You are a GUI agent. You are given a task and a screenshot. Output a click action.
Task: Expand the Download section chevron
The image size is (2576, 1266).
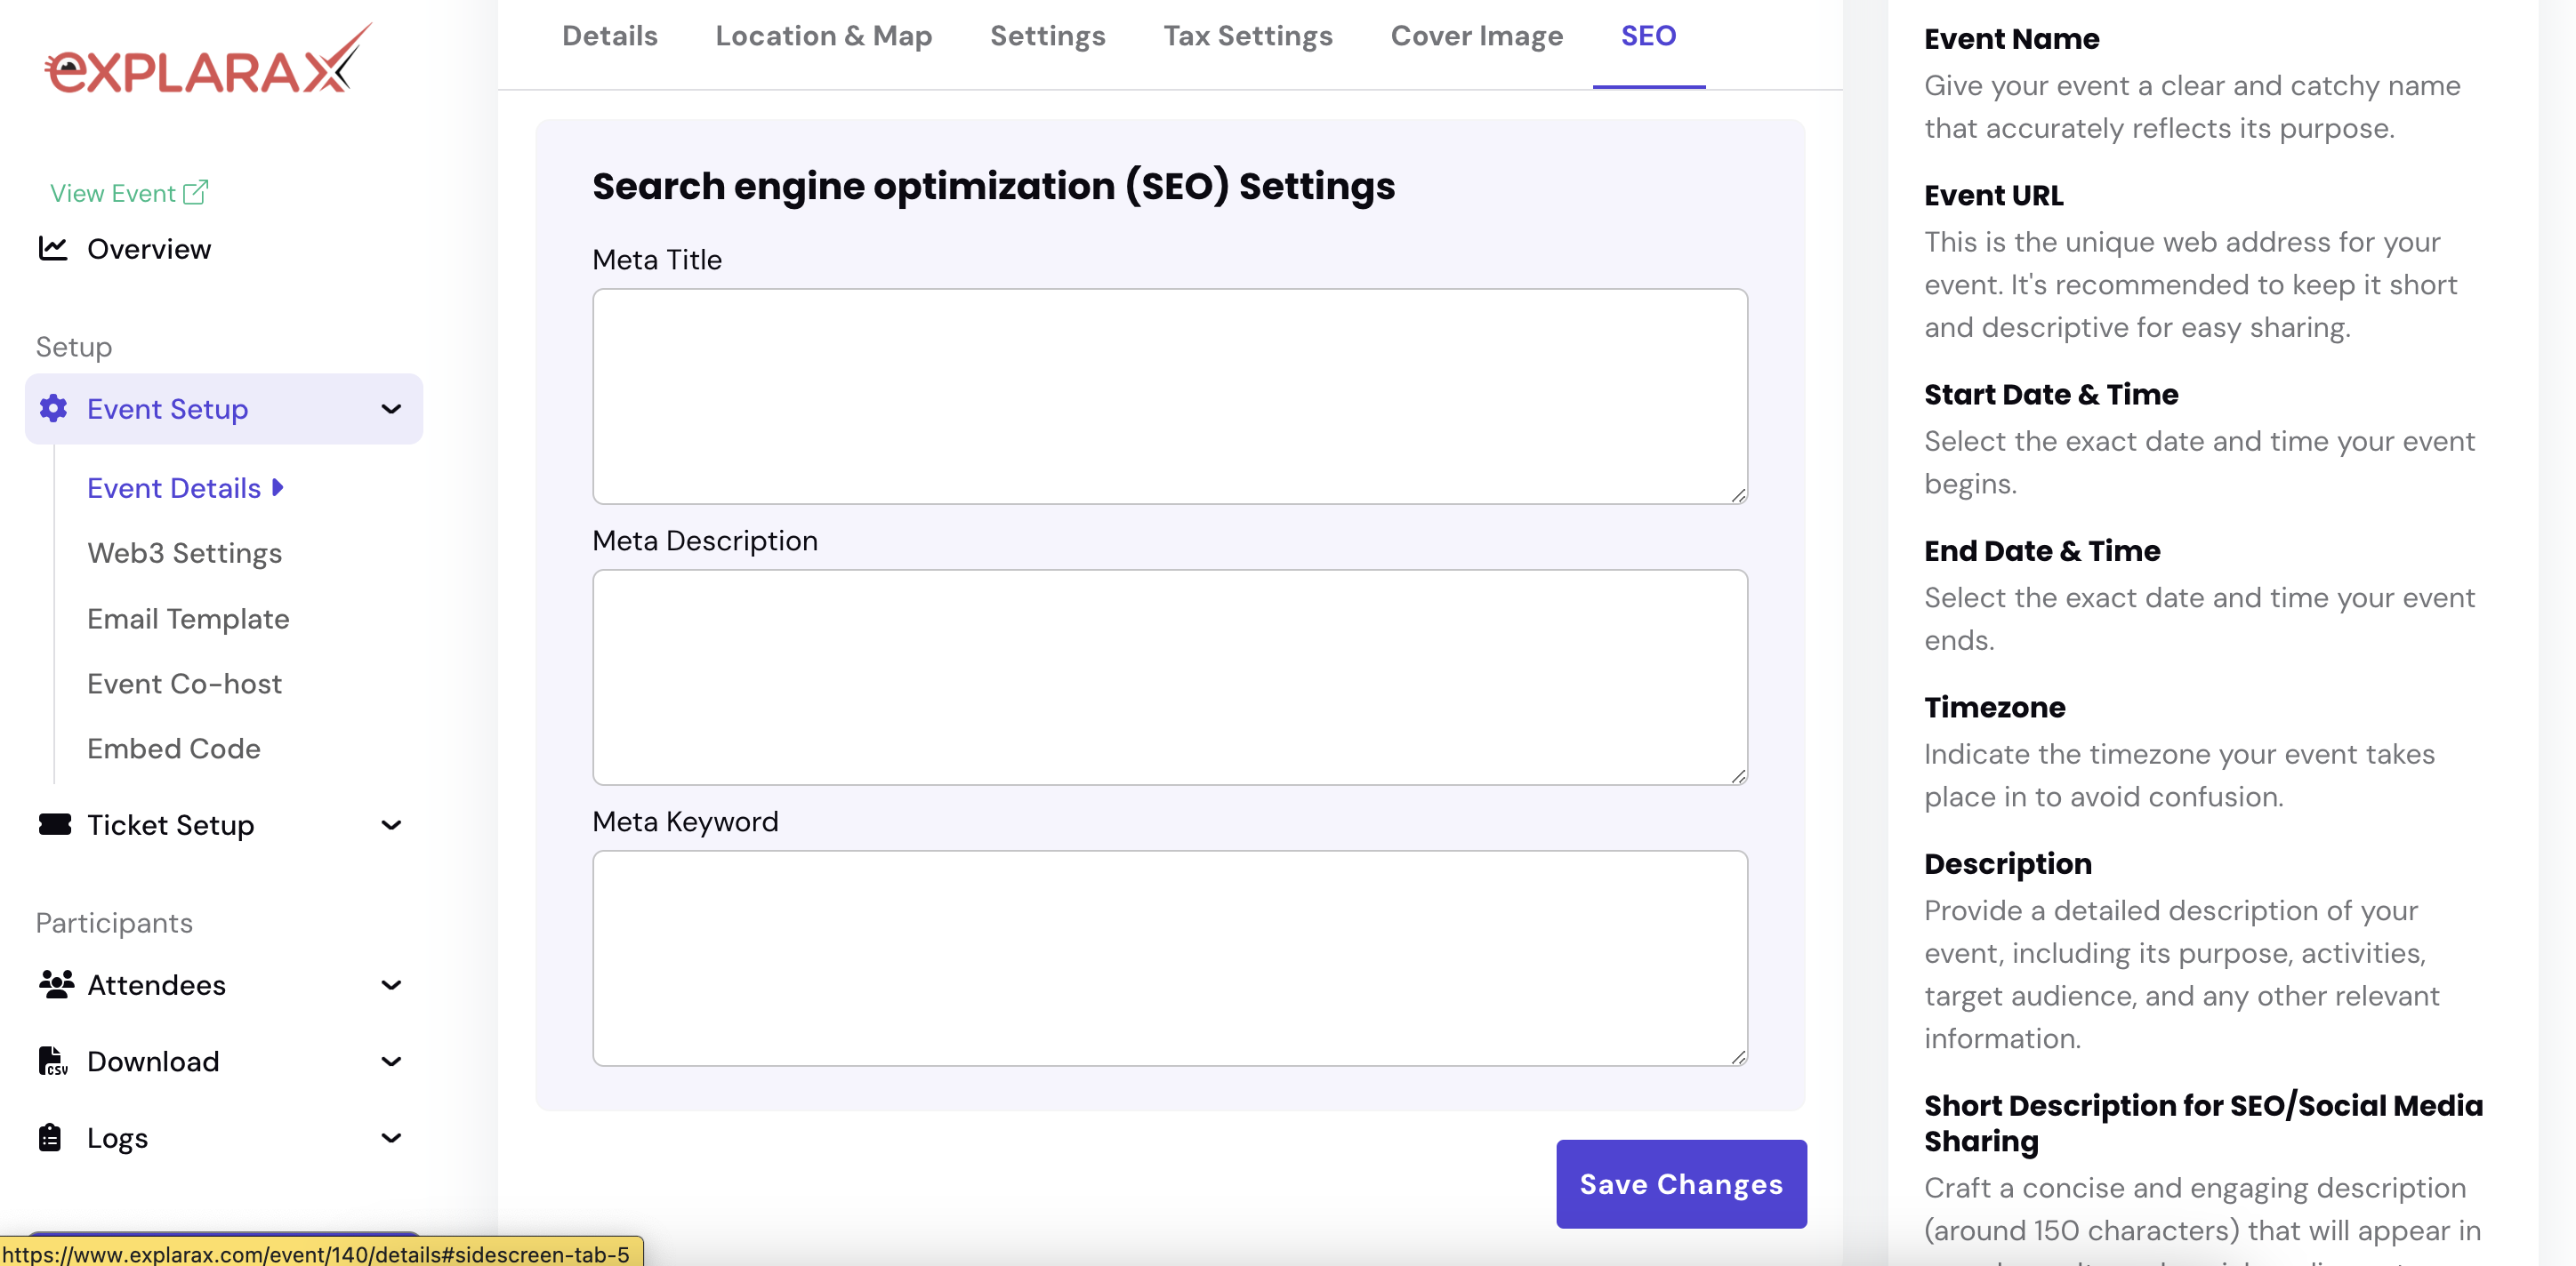[391, 1062]
